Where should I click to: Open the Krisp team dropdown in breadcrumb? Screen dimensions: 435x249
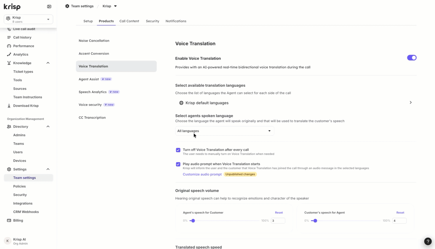pyautogui.click(x=110, y=6)
